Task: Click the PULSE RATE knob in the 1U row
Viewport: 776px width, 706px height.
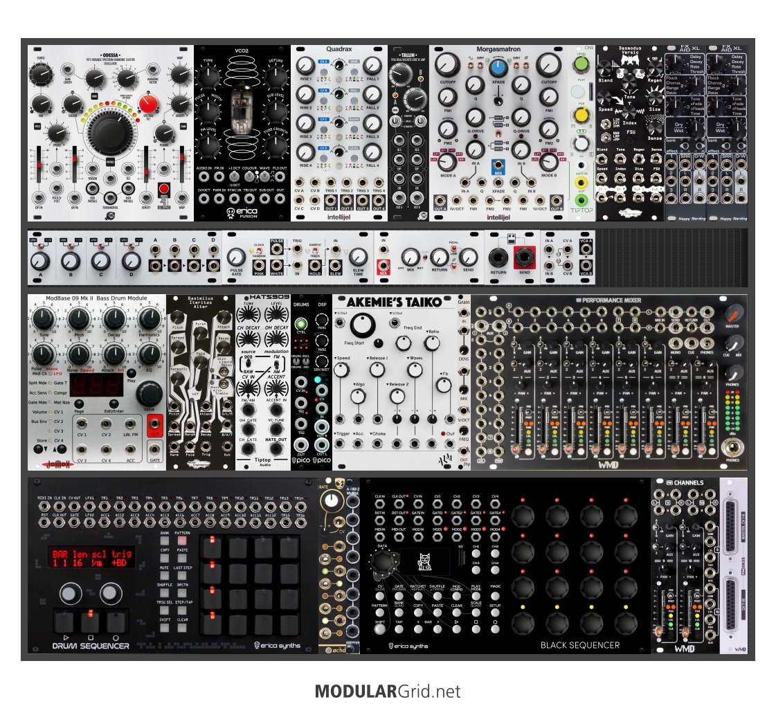Action: pos(236,257)
